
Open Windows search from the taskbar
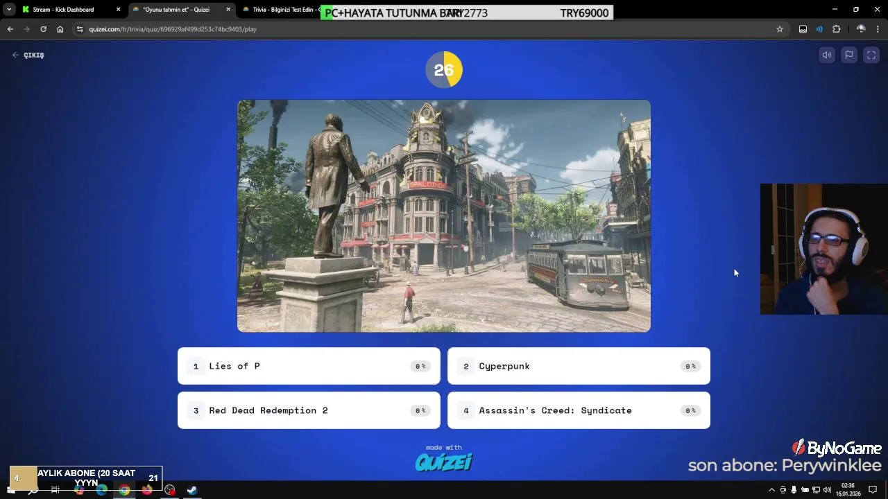click(x=33, y=490)
